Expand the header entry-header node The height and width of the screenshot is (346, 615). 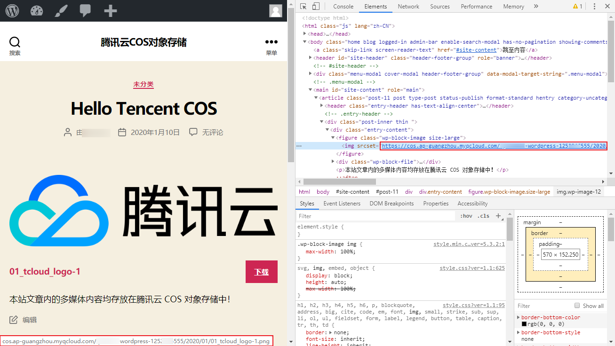[x=322, y=106]
